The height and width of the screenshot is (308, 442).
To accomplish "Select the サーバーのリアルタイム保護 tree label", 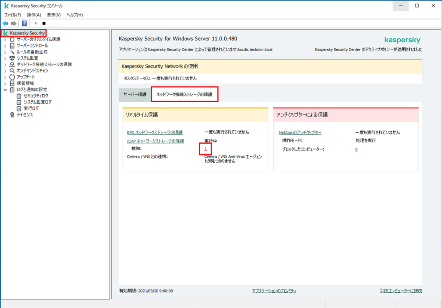I will click(x=39, y=39).
